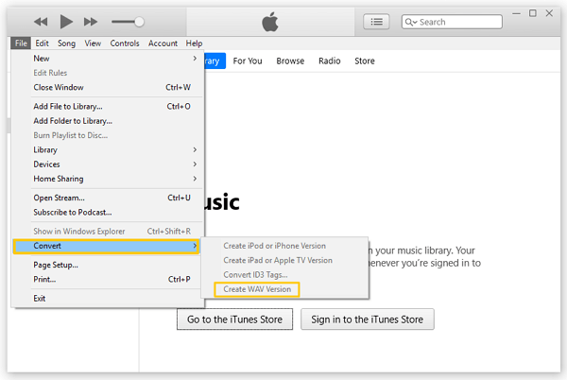Maximize the iTunes window
The height and width of the screenshot is (380, 567).
click(533, 13)
